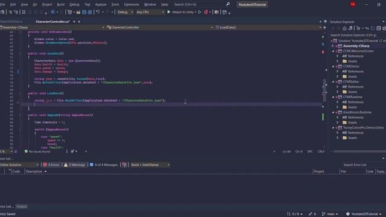Open the Debug menu
This screenshot has width=386, height=217.
click(74, 4)
